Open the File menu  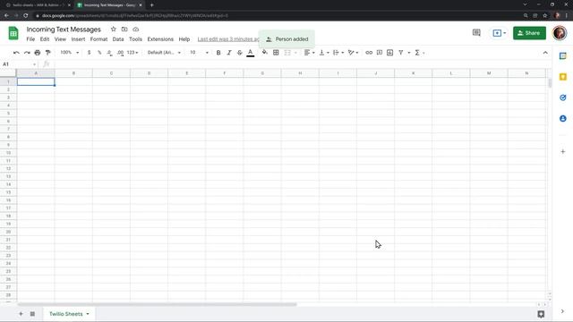point(30,39)
